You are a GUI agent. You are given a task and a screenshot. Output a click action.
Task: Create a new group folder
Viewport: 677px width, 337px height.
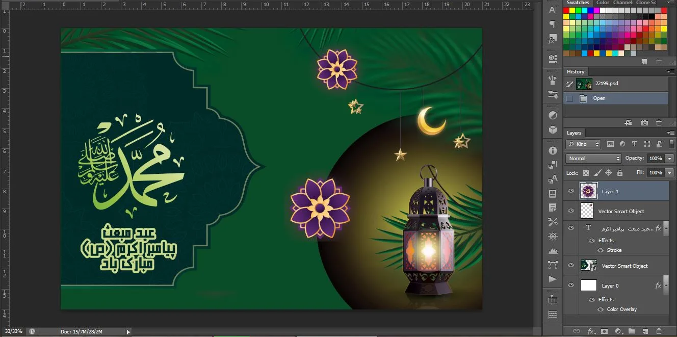coord(632,331)
